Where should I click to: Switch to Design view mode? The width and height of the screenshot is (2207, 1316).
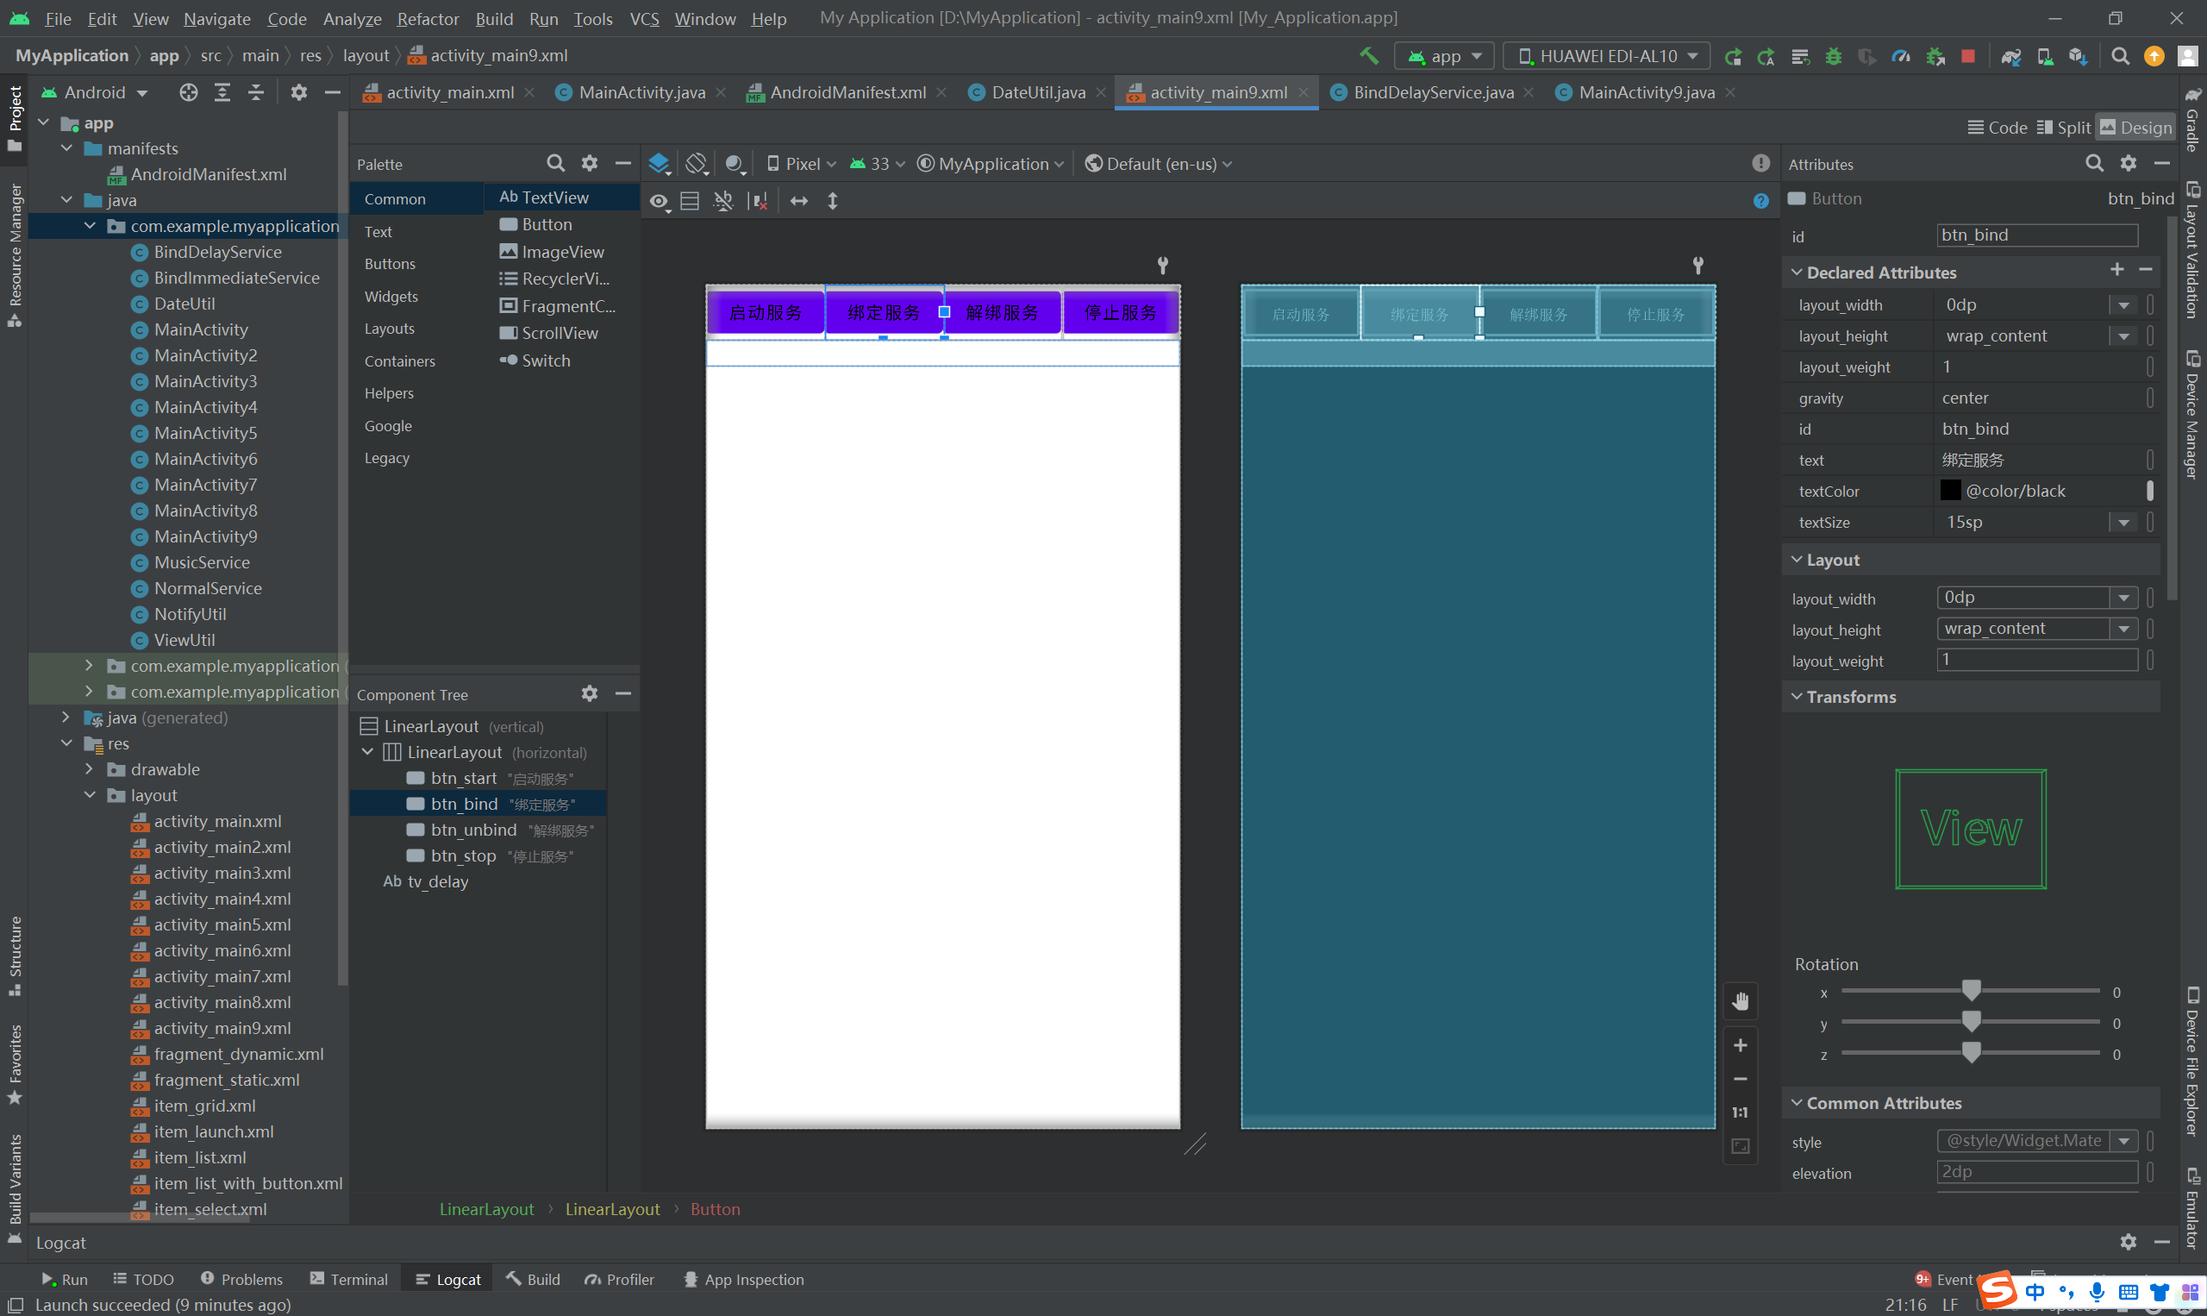[x=2135, y=128]
